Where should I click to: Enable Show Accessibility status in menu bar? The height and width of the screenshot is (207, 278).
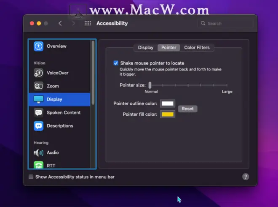31,177
